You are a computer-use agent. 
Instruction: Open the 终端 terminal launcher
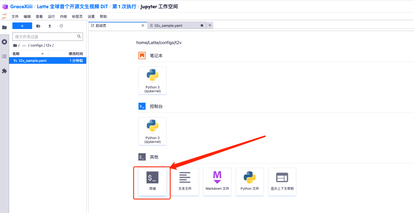click(152, 182)
